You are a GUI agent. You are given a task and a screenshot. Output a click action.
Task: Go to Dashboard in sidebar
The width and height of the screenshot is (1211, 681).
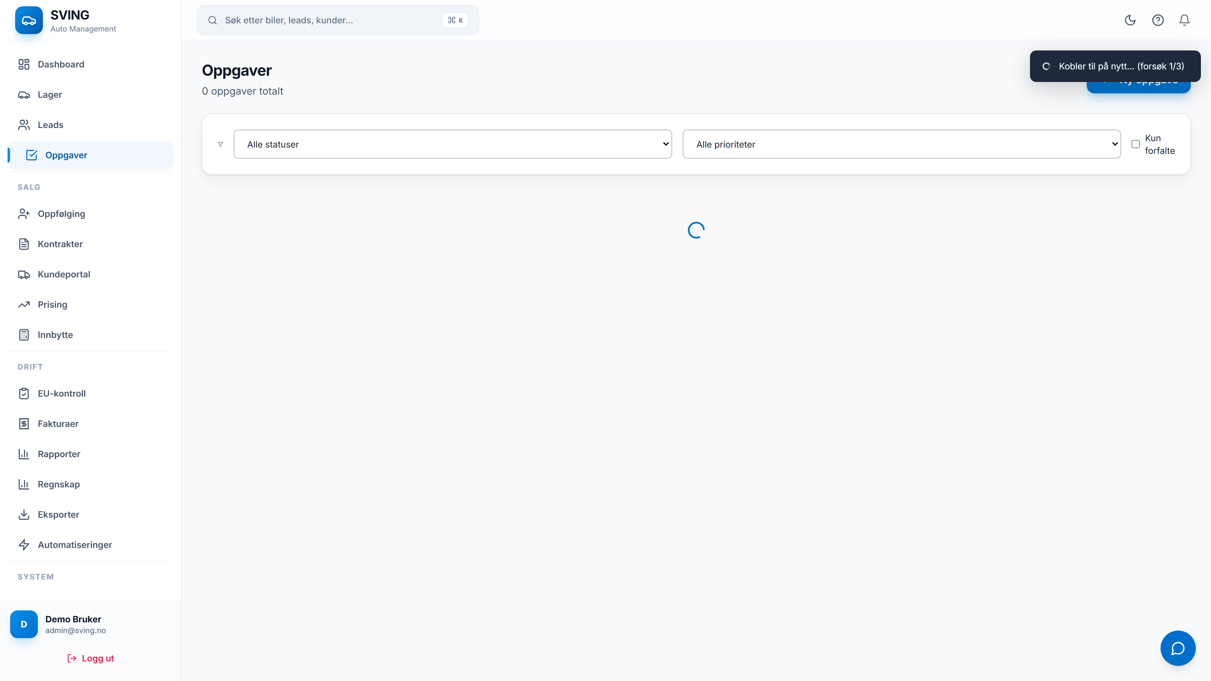click(90, 64)
